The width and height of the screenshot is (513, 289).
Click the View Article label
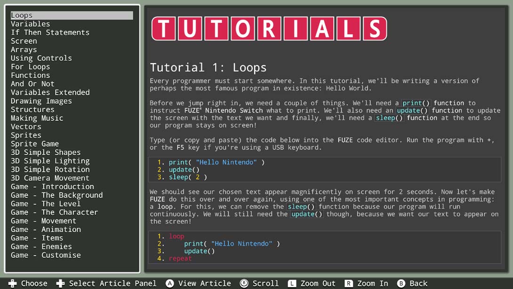click(x=204, y=283)
